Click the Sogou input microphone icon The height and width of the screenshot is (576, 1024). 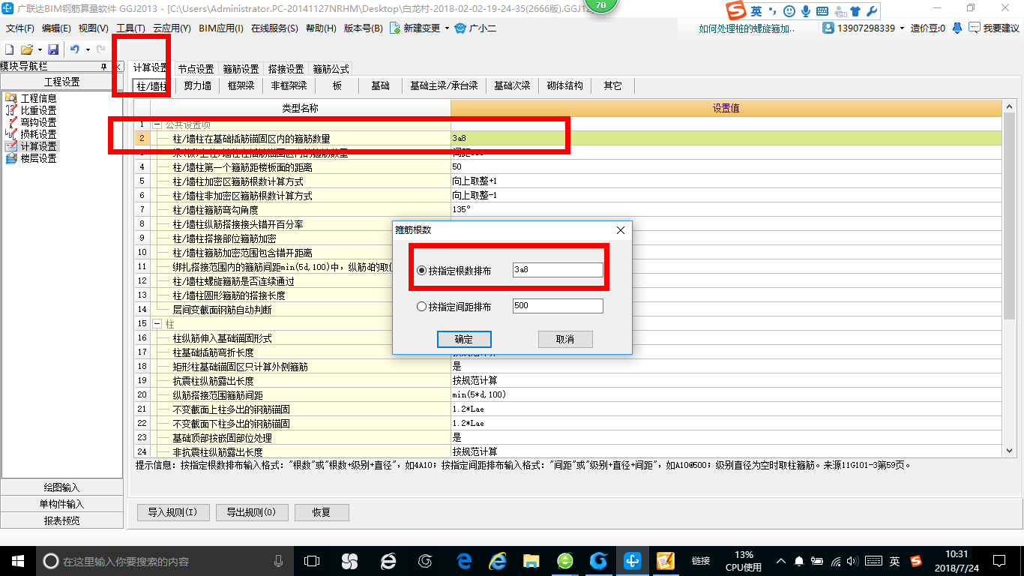pos(806,11)
